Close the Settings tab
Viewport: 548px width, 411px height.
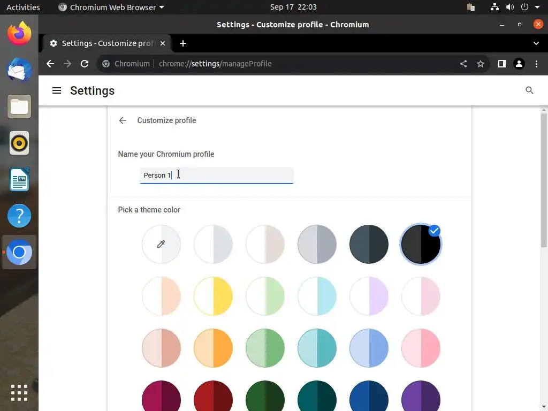click(163, 43)
